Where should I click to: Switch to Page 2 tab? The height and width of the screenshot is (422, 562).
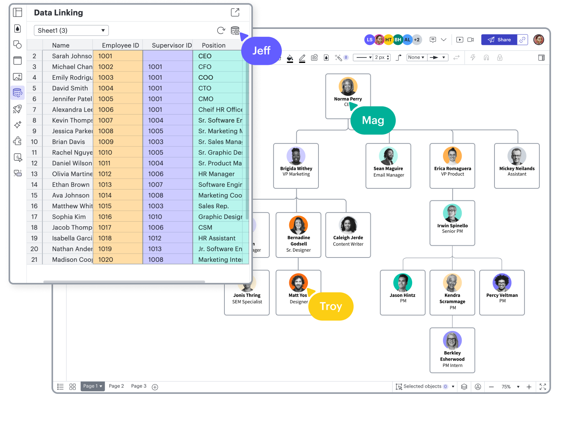click(x=116, y=386)
